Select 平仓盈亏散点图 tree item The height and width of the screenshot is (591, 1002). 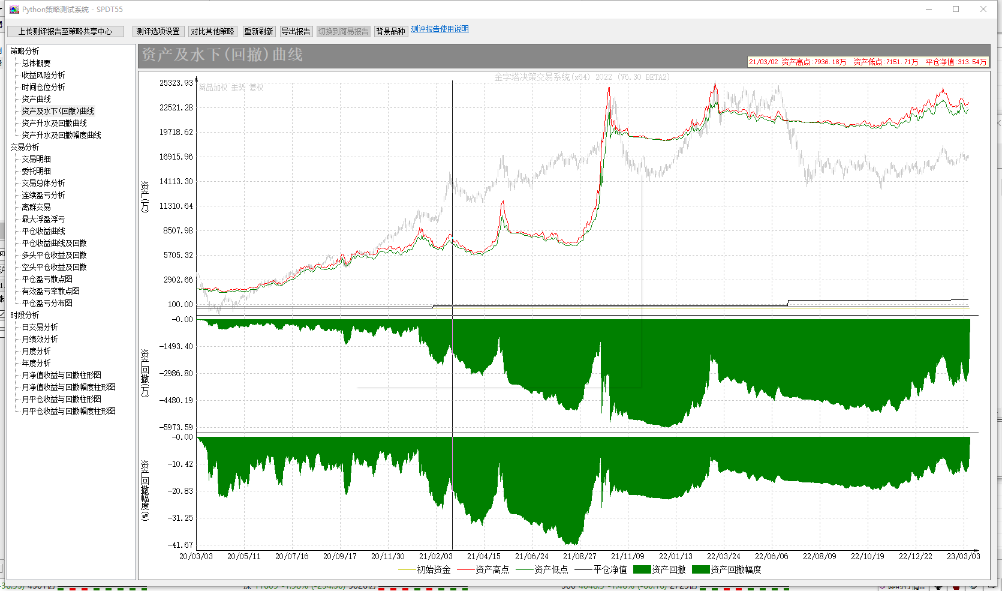[47, 279]
